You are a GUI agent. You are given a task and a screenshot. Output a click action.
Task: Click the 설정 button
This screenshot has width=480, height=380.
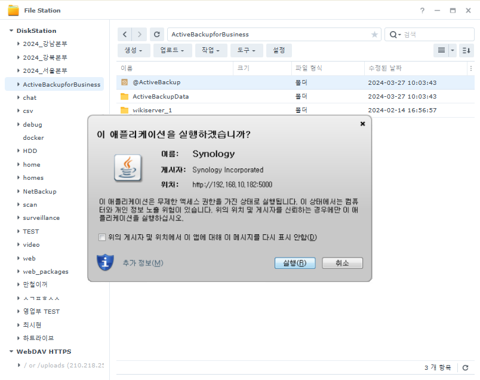[x=279, y=50]
